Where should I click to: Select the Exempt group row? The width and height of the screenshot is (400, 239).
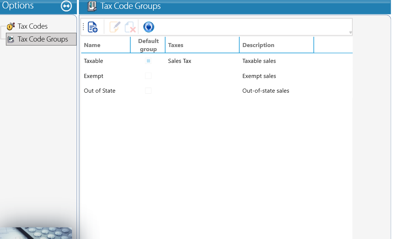(217, 76)
